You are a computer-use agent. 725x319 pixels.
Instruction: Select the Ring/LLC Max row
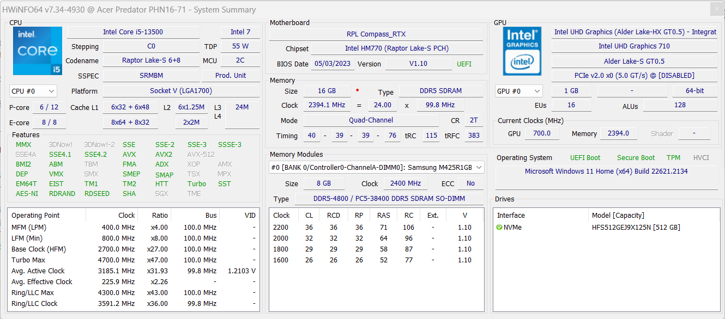point(134,293)
